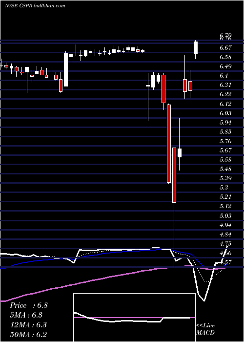
Task: Select the 6.67 price axis label
Action: [225, 48]
